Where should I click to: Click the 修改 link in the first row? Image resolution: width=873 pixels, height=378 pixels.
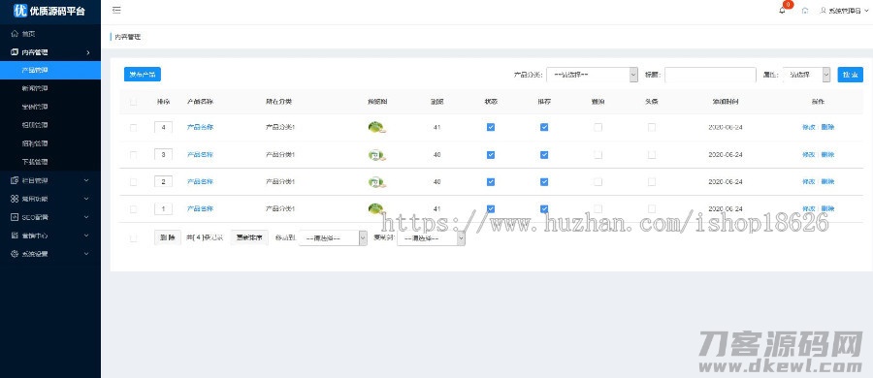pyautogui.click(x=808, y=127)
